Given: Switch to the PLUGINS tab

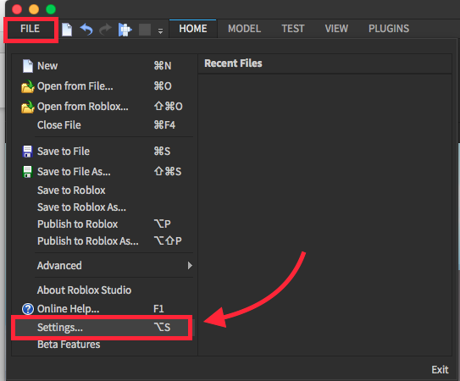Looking at the screenshot, I should [x=389, y=29].
